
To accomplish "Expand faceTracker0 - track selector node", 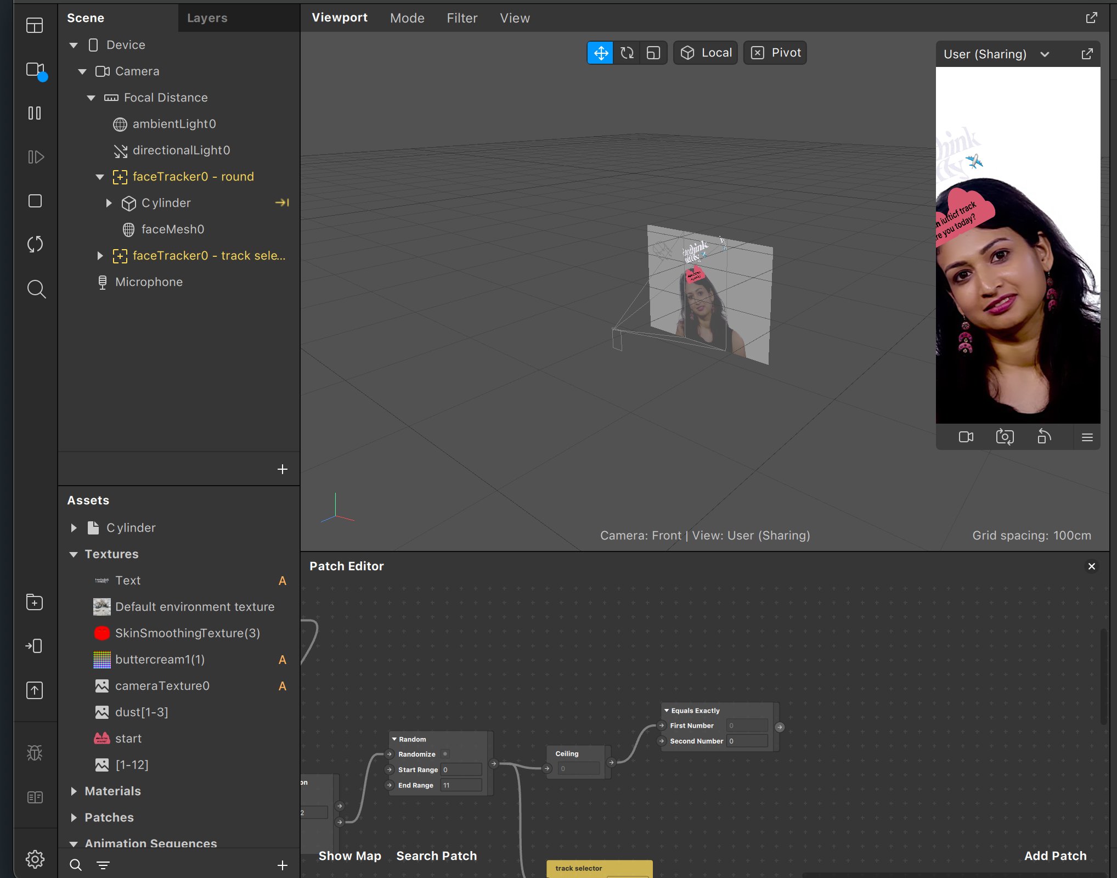I will click(x=100, y=256).
